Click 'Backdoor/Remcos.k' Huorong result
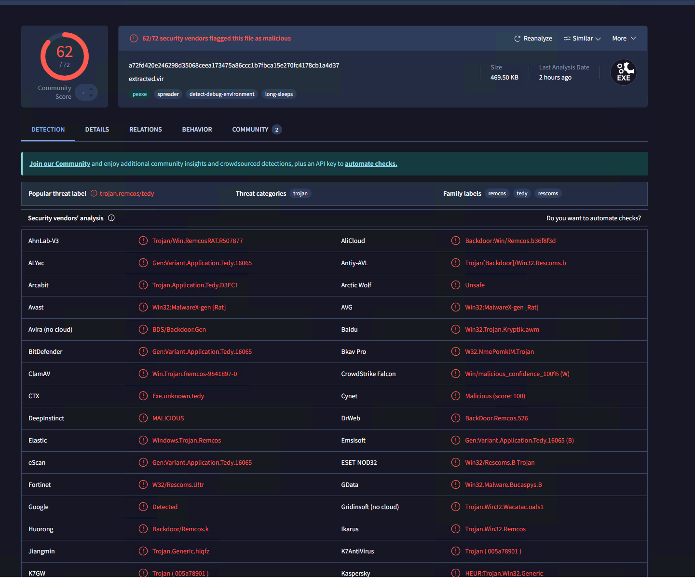695x578 pixels. (181, 529)
